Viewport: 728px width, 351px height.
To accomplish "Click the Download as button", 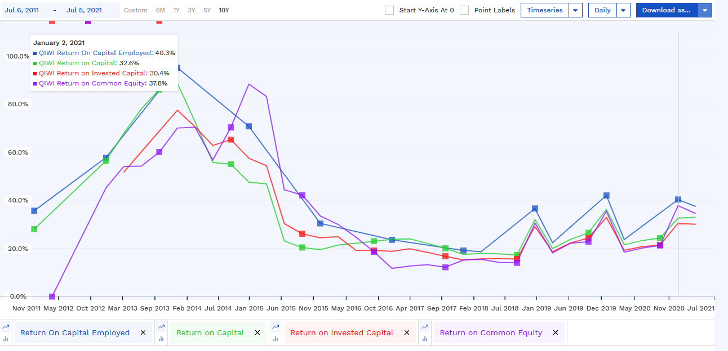I will [x=667, y=10].
